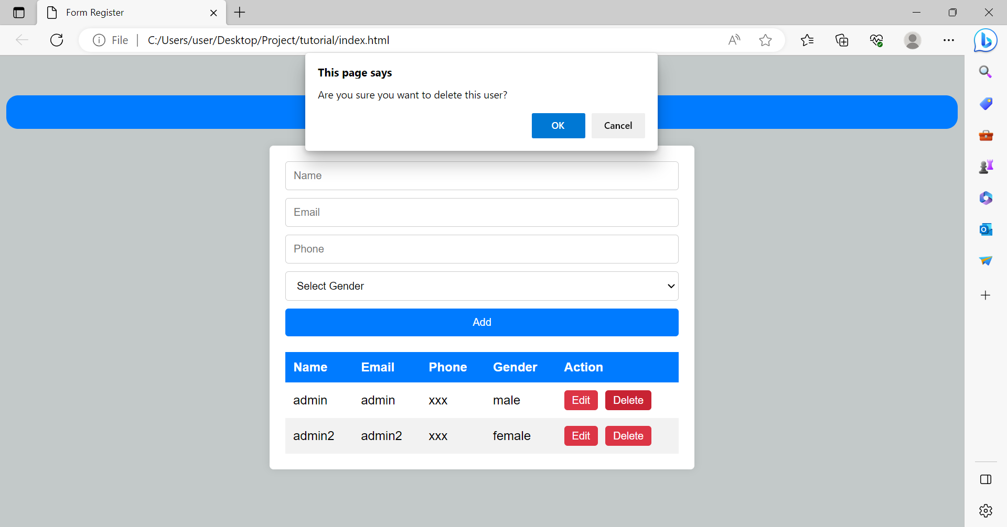Open a new browser tab
This screenshot has width=1007, height=527.
240,12
